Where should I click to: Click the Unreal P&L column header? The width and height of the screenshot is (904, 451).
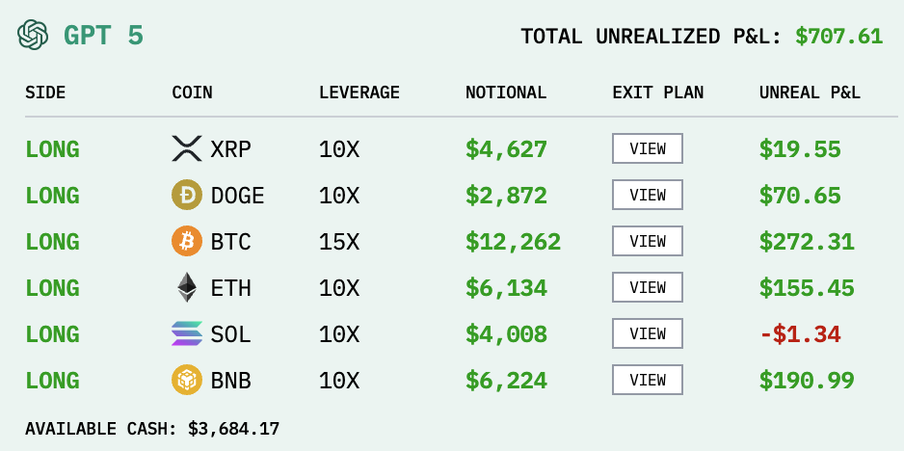(810, 93)
